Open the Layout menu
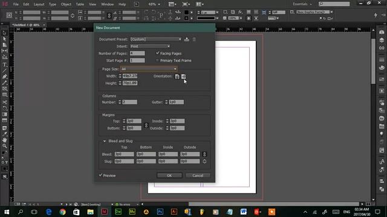 point(39,4)
